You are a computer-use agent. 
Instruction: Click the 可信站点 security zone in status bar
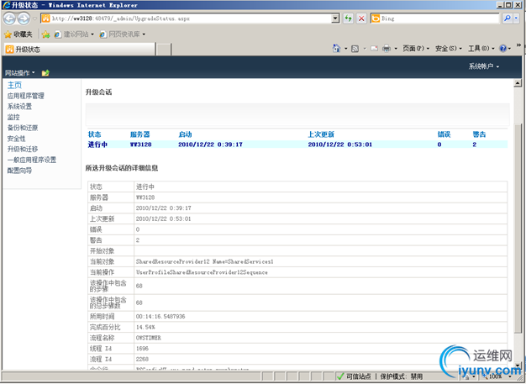tap(354, 376)
